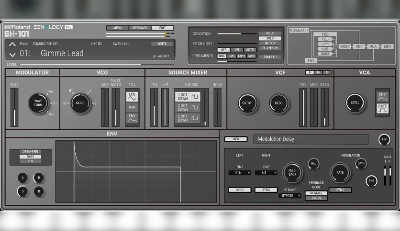This screenshot has height=231, width=400.
Task: Select the PRM-EXP portamento option
Action: pos(270,57)
